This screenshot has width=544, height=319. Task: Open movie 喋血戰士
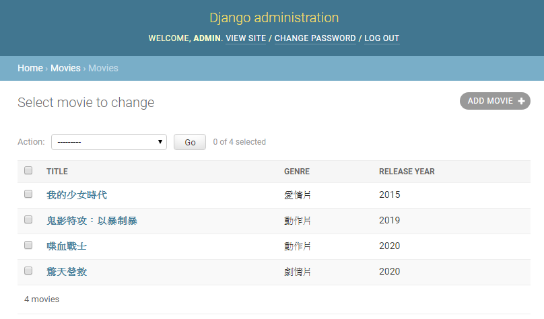pyautogui.click(x=67, y=246)
